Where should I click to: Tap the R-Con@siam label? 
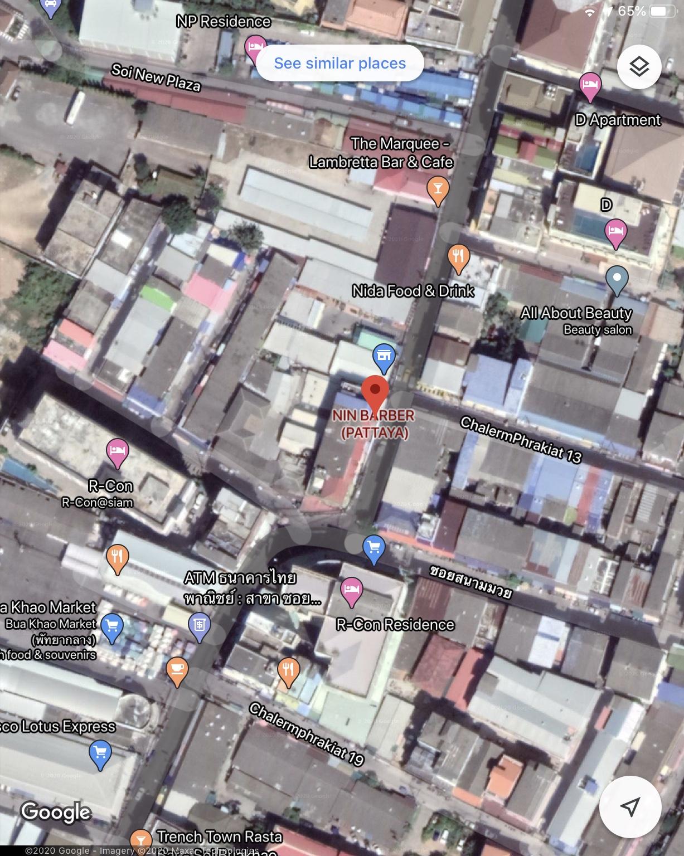point(98,503)
